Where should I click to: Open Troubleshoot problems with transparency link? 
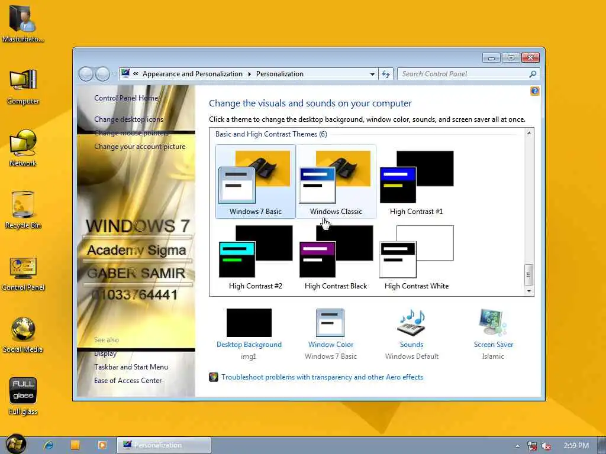click(x=323, y=377)
